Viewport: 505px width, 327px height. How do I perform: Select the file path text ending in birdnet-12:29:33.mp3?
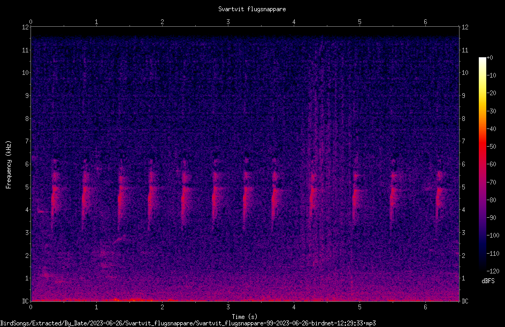coord(188,323)
